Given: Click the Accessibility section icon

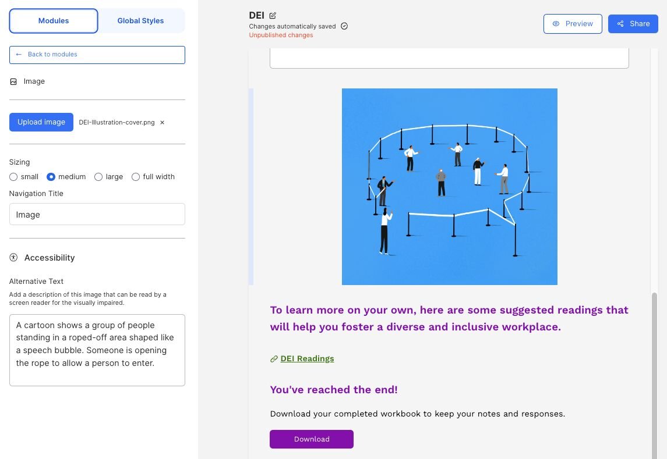Looking at the screenshot, I should click(14, 258).
